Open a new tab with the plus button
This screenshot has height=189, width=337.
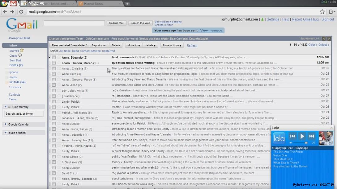(x=127, y=4)
